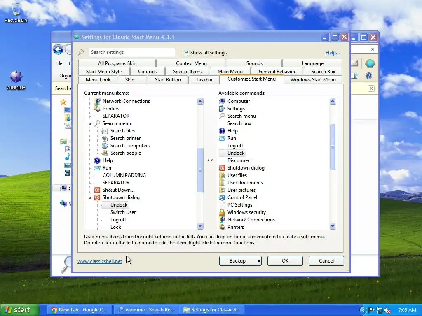Viewport: 422px width, 316px height.
Task: Switch to the Start Menu Style tab
Action: coord(104,72)
